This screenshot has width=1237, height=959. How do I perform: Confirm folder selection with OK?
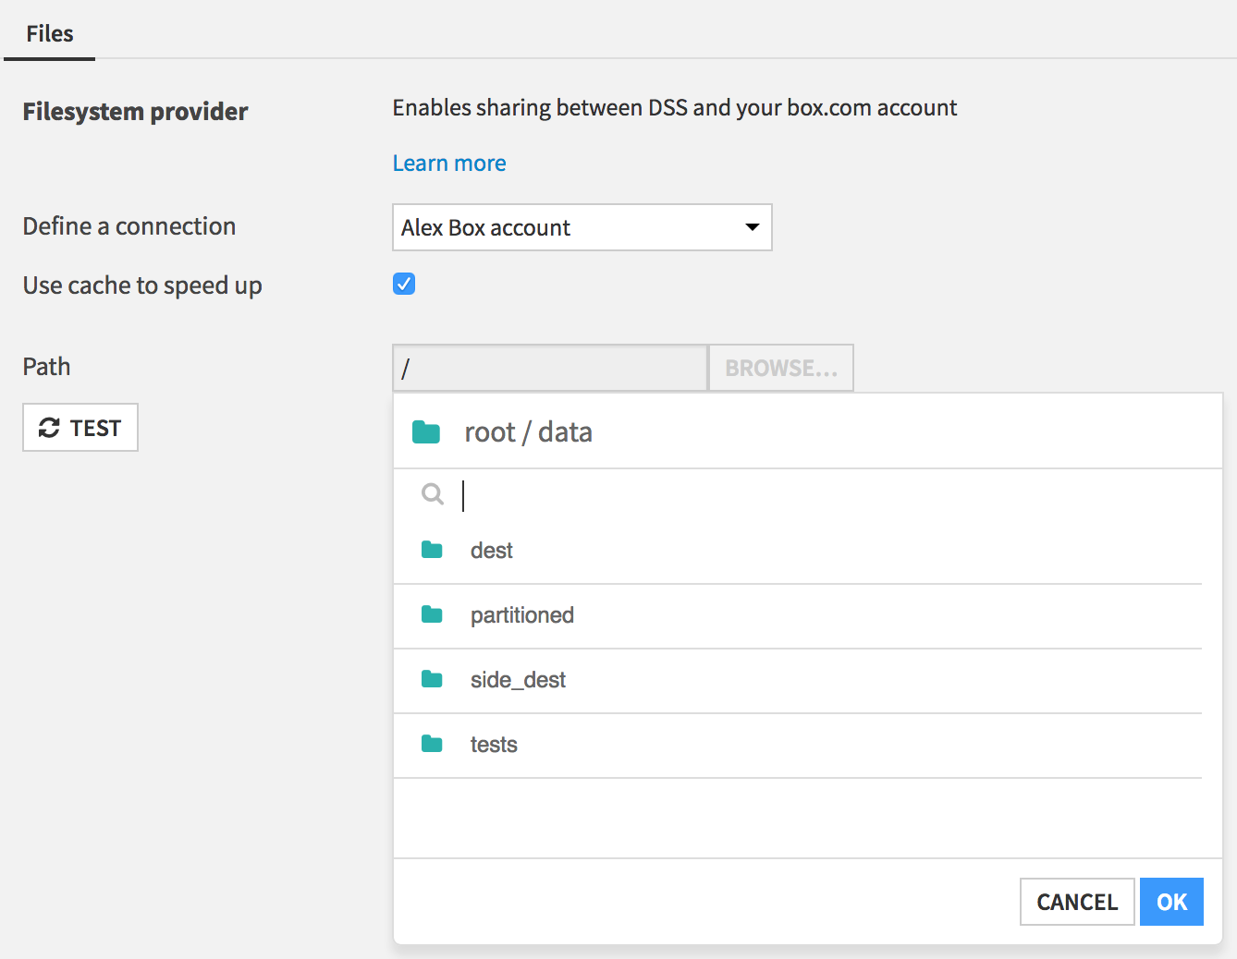(1170, 902)
